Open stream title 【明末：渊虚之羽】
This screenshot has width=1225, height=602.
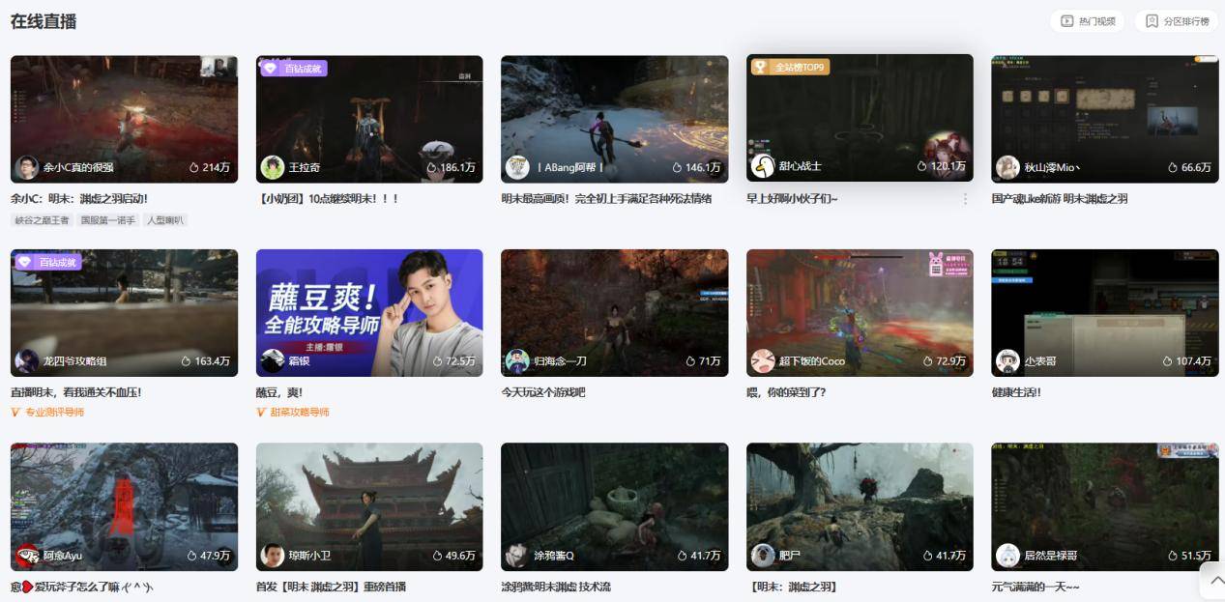[x=792, y=588]
